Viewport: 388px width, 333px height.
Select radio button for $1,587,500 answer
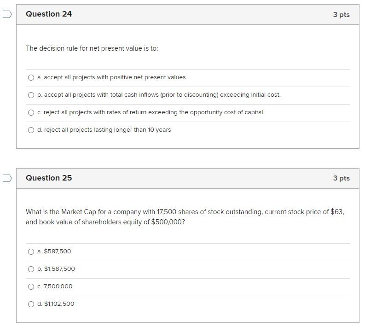pos(30,269)
